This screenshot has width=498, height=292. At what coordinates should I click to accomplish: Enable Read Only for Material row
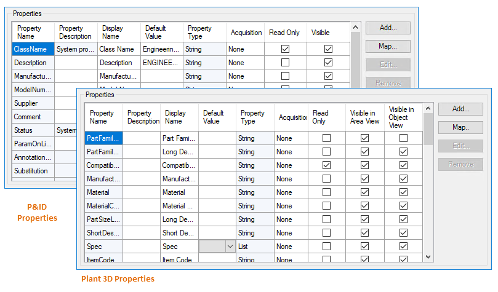[326, 192]
